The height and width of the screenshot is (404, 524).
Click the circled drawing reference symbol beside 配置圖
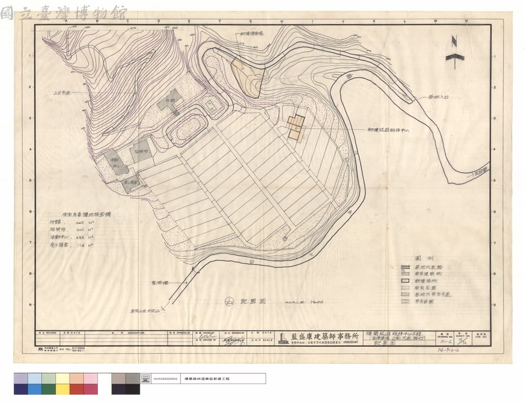(229, 301)
